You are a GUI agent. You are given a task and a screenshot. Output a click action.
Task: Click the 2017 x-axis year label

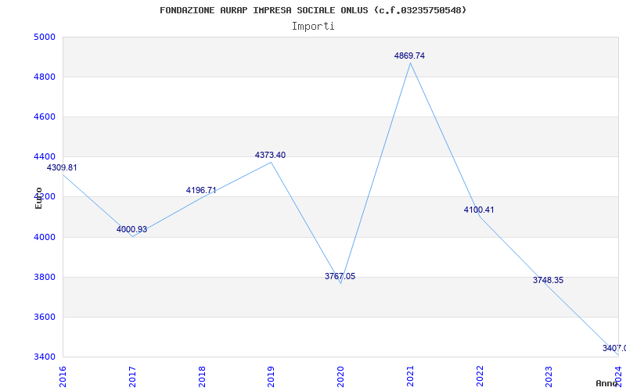point(132,377)
